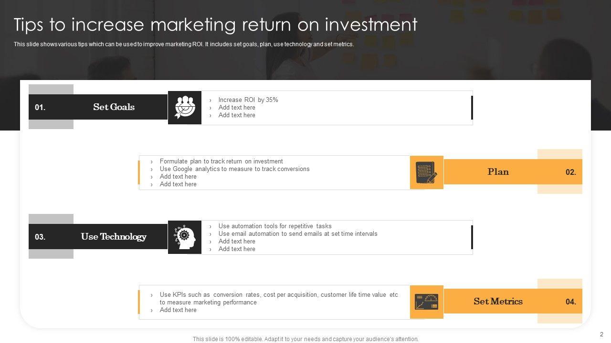Click the 03. step number label
This screenshot has width=611, height=343.
pos(40,237)
